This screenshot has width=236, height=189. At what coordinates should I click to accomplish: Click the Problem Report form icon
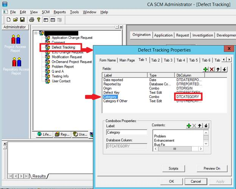[48, 67]
